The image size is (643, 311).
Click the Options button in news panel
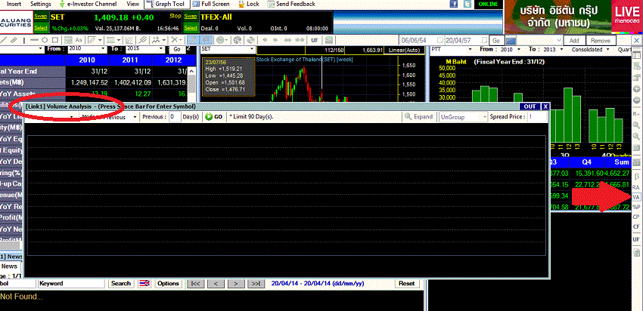click(x=168, y=283)
